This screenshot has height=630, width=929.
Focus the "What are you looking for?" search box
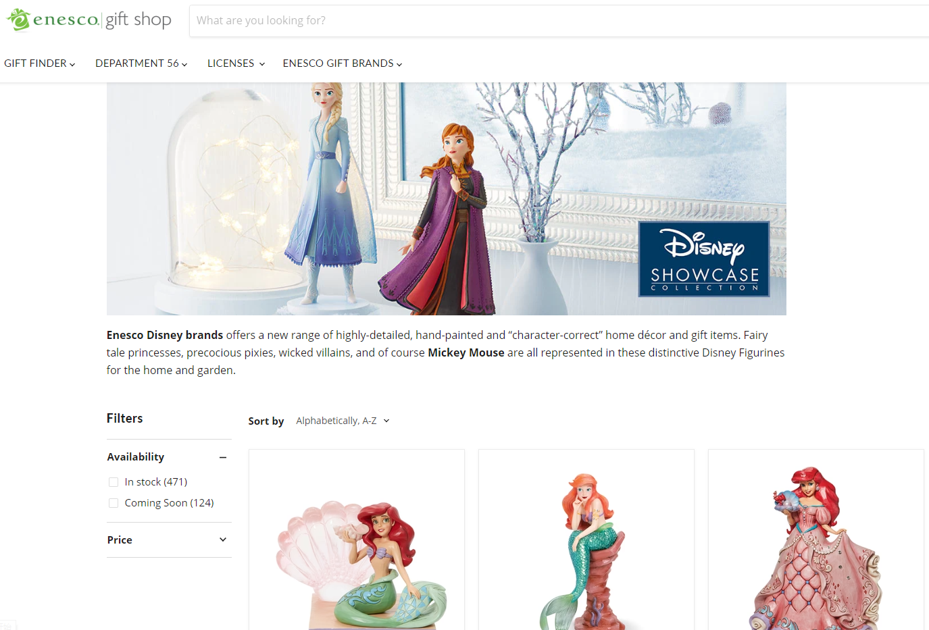coord(559,21)
